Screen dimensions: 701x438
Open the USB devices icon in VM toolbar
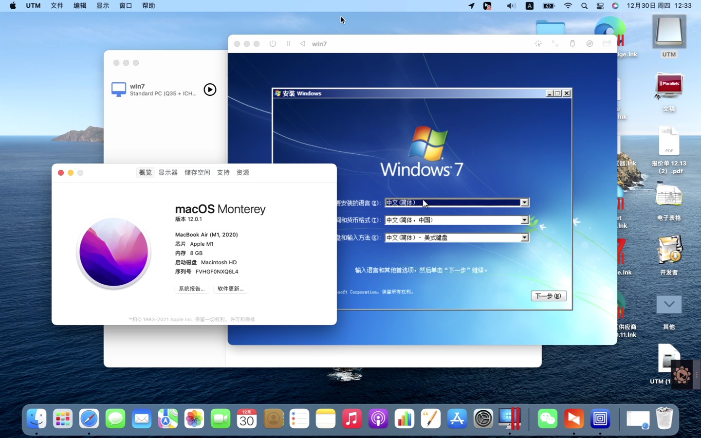[572, 44]
